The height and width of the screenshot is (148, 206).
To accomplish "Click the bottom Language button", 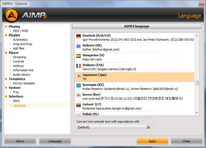I will coord(55,141).
